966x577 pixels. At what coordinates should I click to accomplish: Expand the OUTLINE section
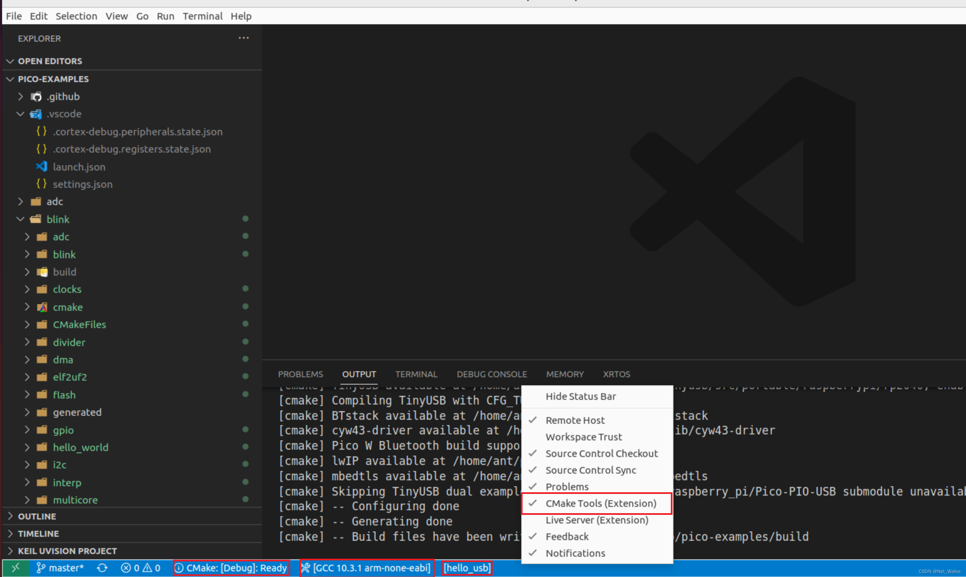pos(37,517)
